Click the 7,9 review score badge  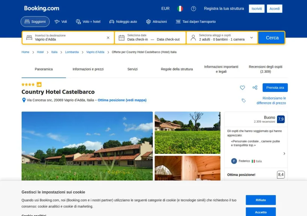point(281,119)
